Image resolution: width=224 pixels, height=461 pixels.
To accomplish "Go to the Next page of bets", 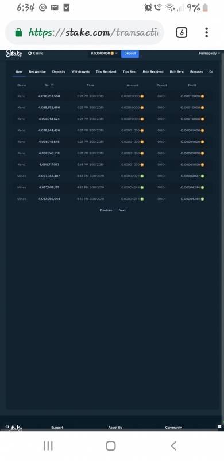I will pos(122,210).
